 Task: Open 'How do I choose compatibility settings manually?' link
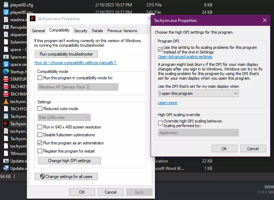76,63
